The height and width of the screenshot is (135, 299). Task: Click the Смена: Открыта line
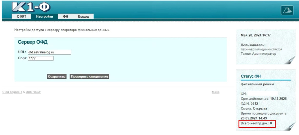(x=254, y=109)
